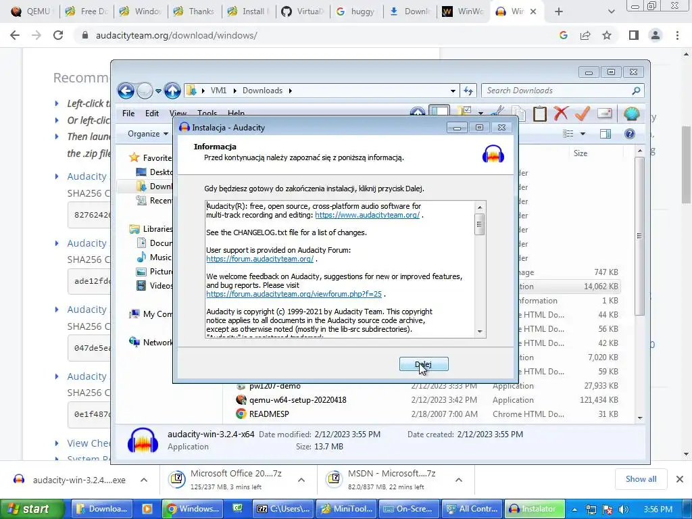
Task: Click the volume speaker icon in system tray
Action: pos(623,510)
